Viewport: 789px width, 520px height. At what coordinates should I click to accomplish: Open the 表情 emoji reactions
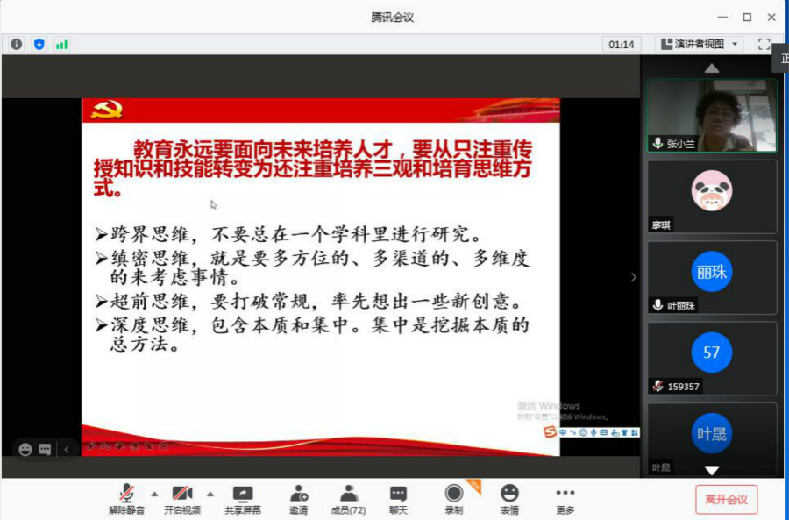509,498
